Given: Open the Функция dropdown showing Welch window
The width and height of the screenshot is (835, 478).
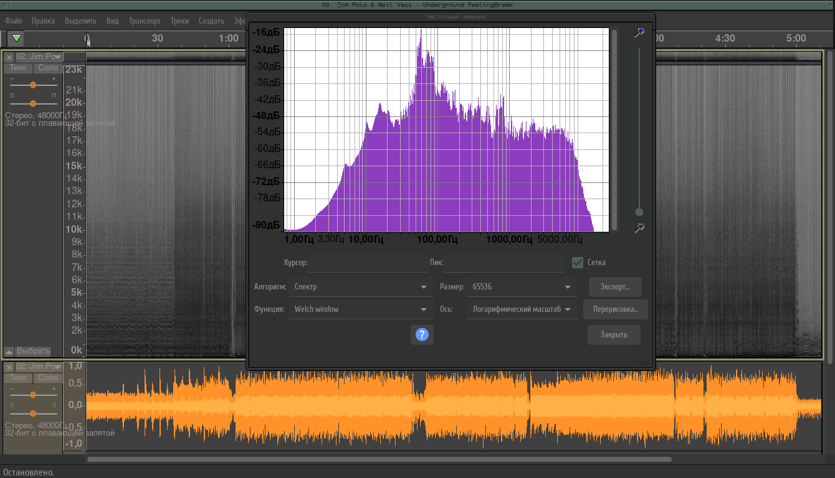Looking at the screenshot, I should (x=360, y=309).
